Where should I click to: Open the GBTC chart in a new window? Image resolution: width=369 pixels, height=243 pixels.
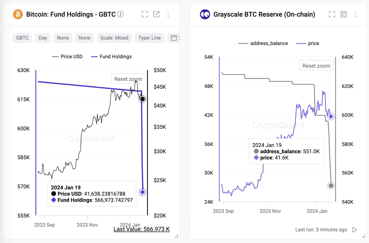click(156, 14)
